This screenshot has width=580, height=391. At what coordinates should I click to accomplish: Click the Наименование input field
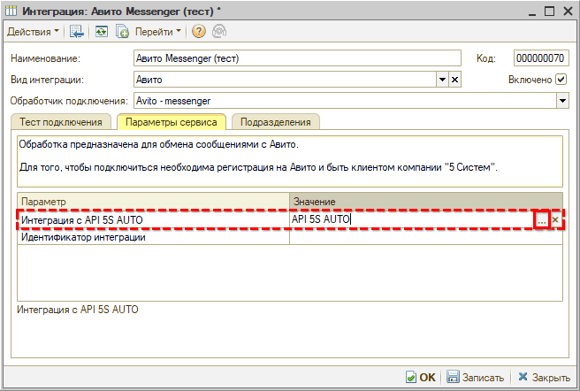[x=297, y=58]
